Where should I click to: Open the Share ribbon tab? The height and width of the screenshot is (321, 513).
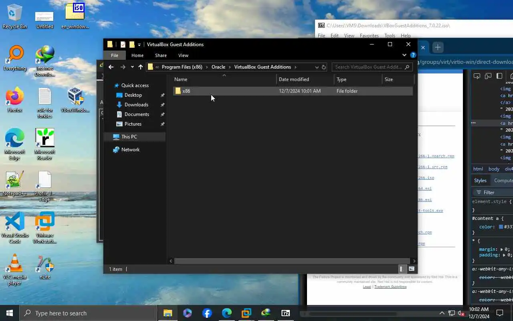pos(161,55)
